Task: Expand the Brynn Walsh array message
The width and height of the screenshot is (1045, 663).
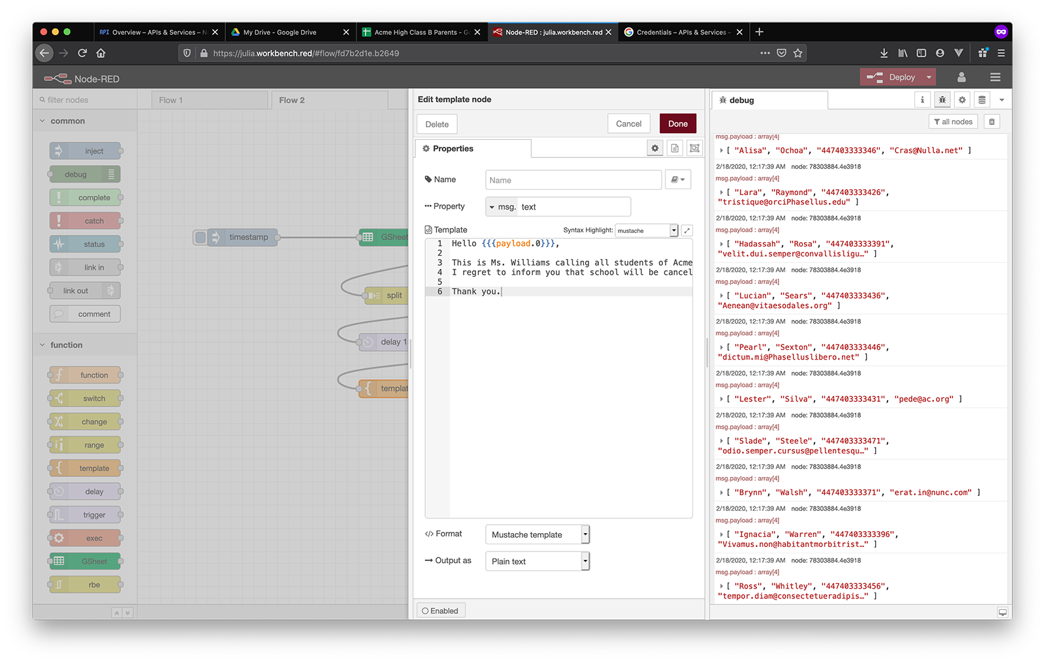Action: [x=722, y=492]
